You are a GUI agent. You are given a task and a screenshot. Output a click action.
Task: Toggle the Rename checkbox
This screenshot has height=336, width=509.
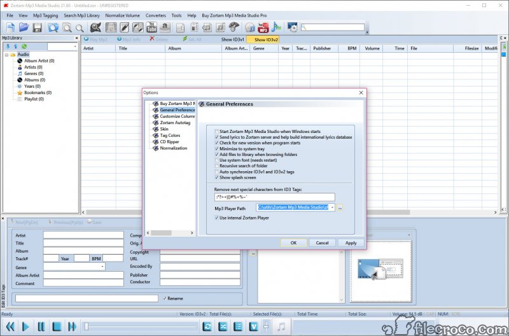(x=165, y=298)
